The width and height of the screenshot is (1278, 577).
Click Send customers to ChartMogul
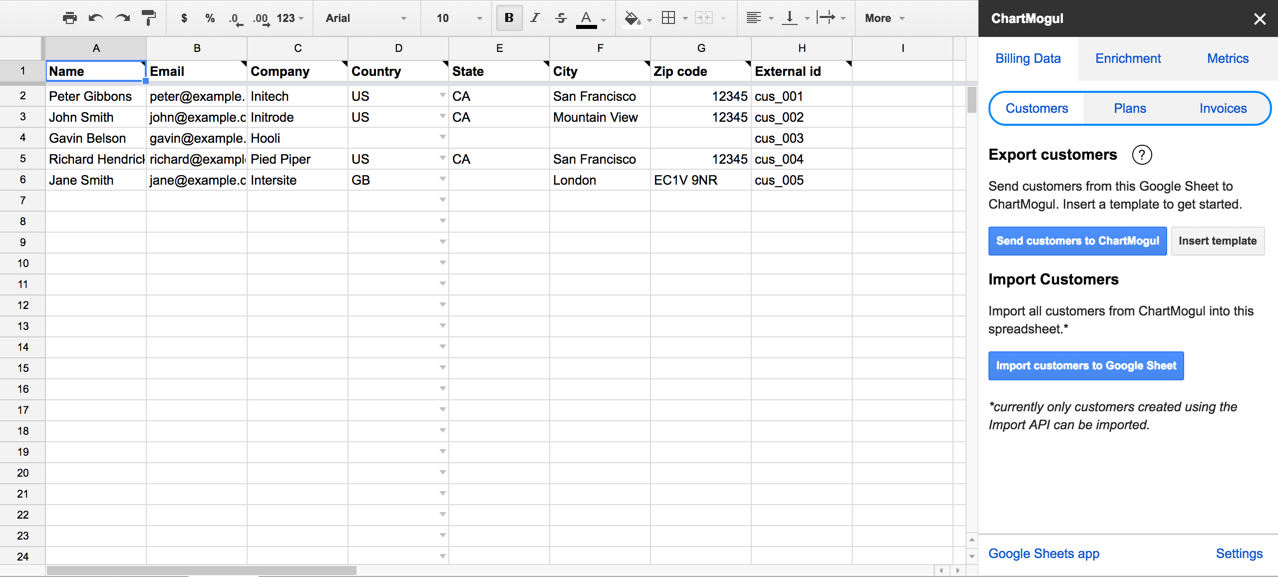1077,241
